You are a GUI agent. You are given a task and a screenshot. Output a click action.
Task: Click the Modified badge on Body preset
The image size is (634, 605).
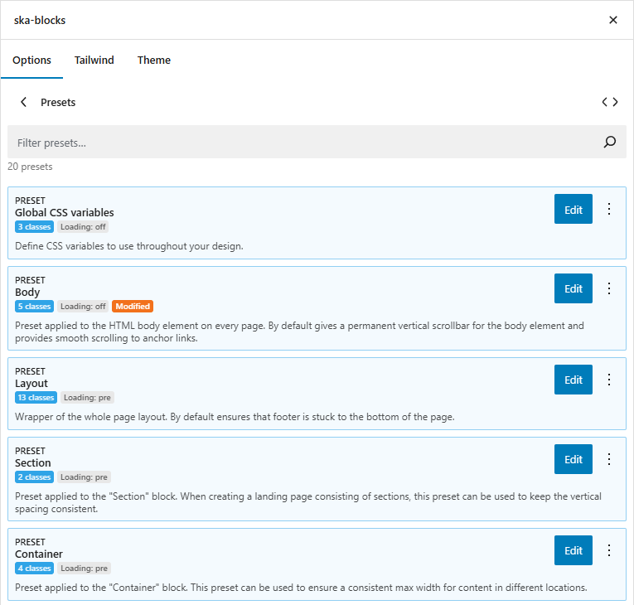click(x=133, y=307)
